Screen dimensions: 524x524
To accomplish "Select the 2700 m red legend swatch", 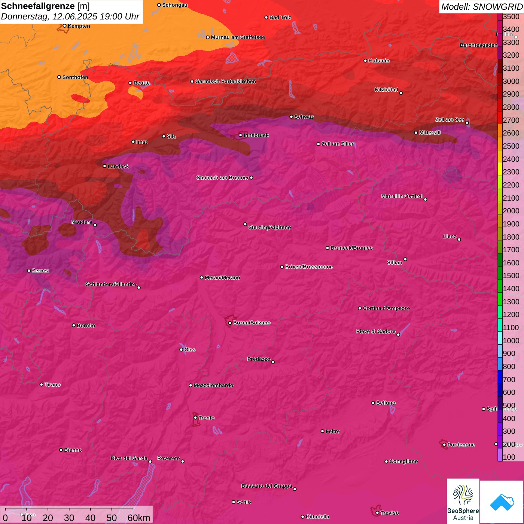I will click(x=500, y=117).
